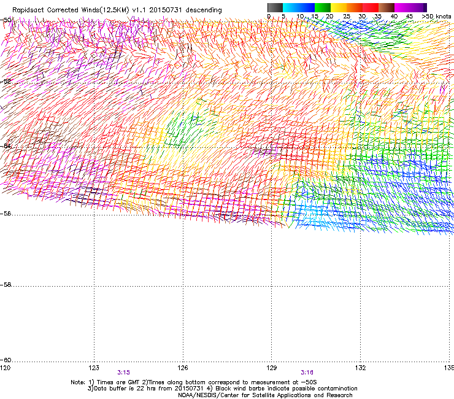Click the -60 latitude axis label
The image size is (454, 399).
(6, 360)
